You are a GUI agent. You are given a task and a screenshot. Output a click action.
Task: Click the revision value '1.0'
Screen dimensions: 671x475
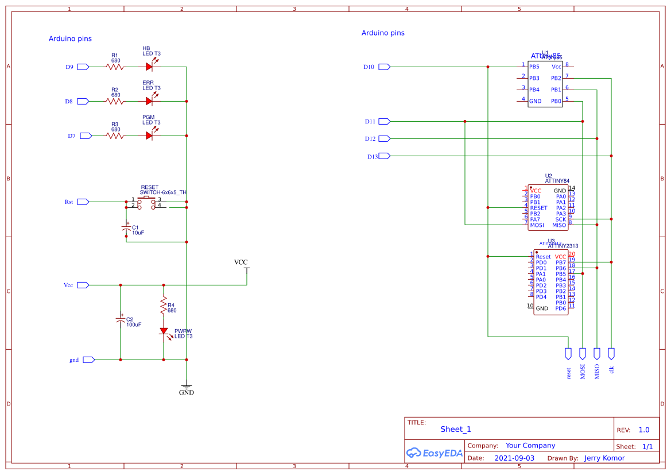click(x=644, y=430)
